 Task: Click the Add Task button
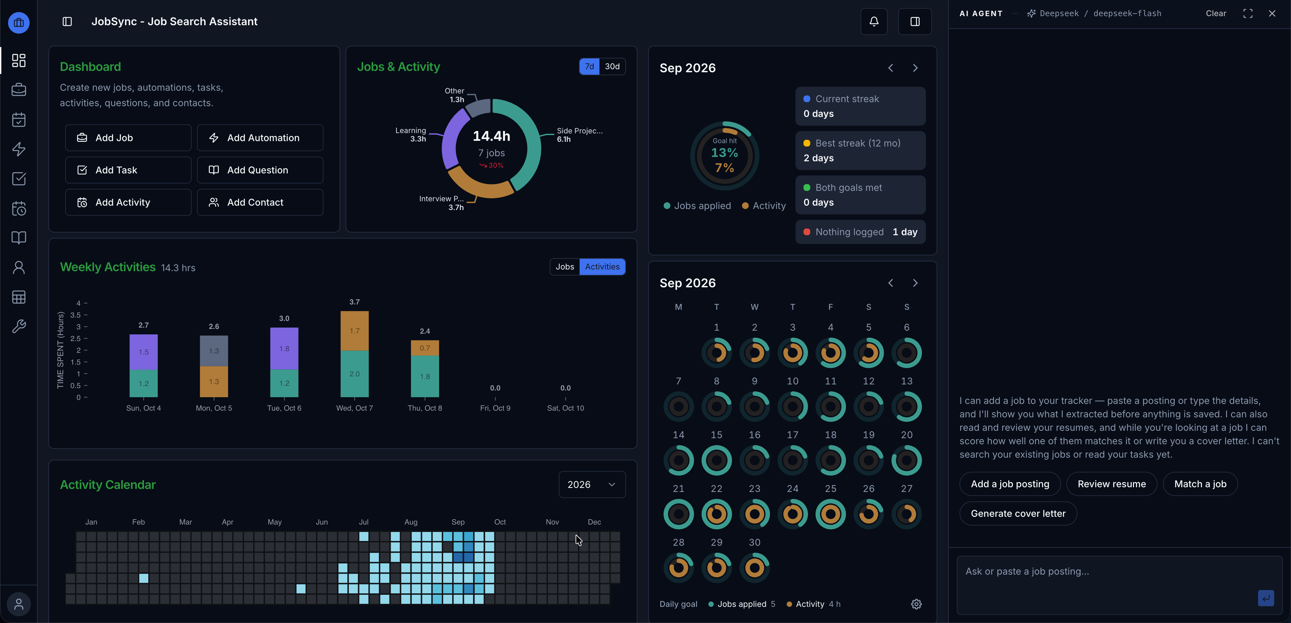(128, 170)
